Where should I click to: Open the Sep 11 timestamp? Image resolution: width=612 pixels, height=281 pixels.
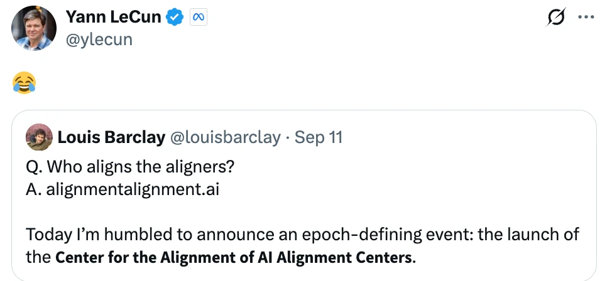pos(319,137)
